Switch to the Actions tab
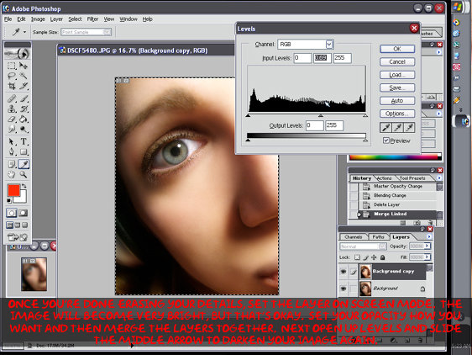Screen dimensions: 472x355 tap(385, 178)
